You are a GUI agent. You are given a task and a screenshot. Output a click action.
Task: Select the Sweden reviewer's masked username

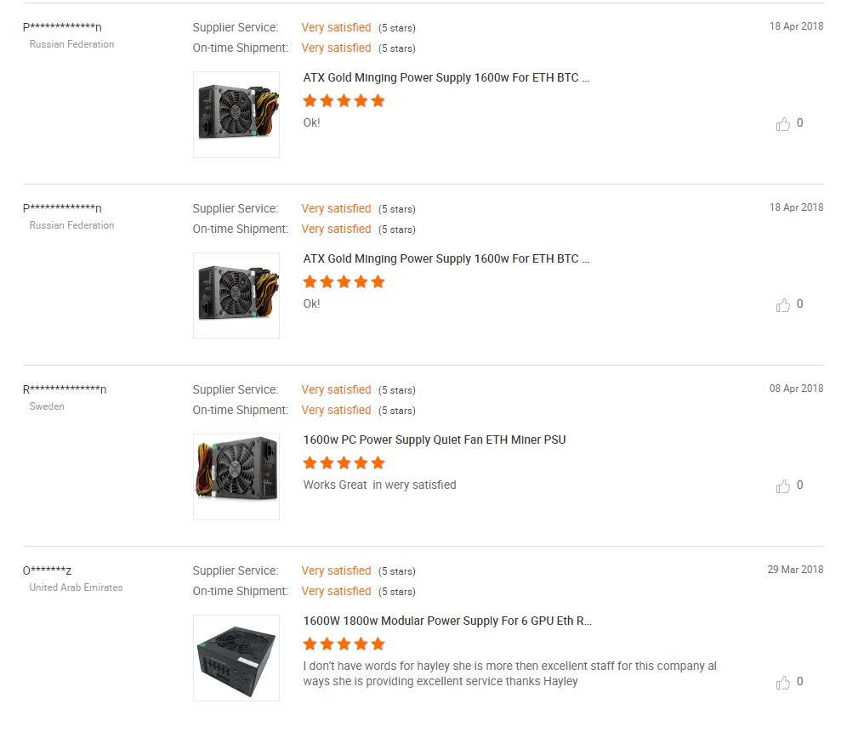[65, 389]
